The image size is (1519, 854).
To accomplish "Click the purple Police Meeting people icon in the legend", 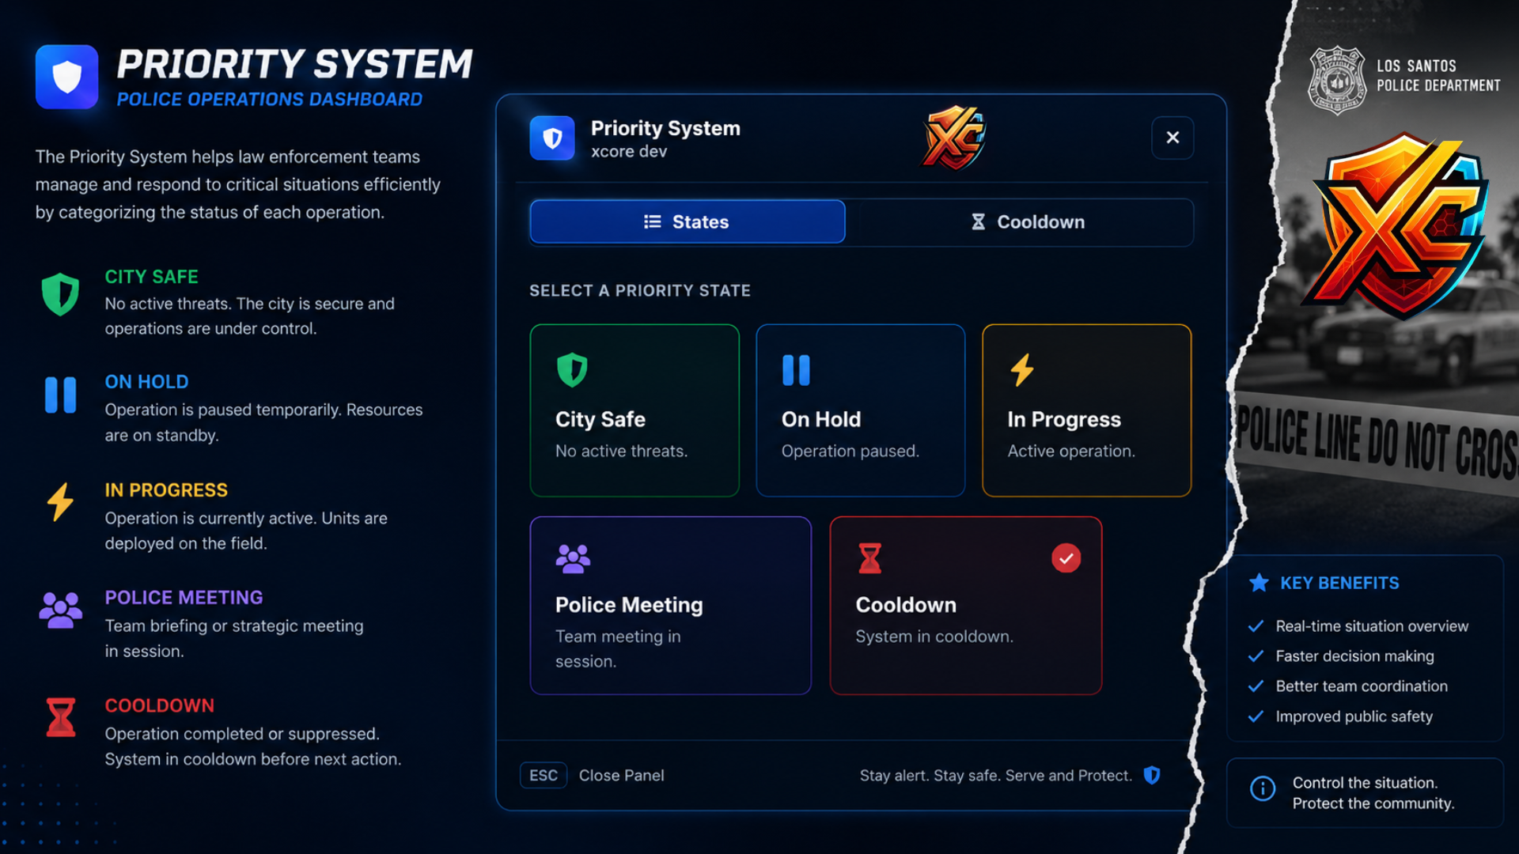I will (x=60, y=610).
